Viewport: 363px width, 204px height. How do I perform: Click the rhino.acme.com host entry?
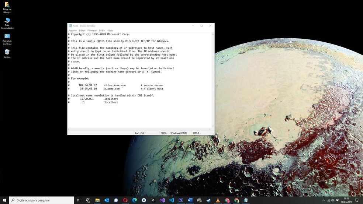click(115, 85)
